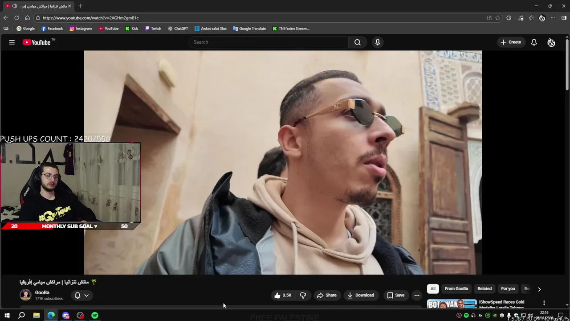The image size is (570, 321).
Task: Open a new browser tab
Action: pyautogui.click(x=80, y=6)
